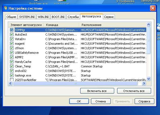Select the VistaDrv list entry
This screenshot has width=160, height=115.
click(20, 39)
